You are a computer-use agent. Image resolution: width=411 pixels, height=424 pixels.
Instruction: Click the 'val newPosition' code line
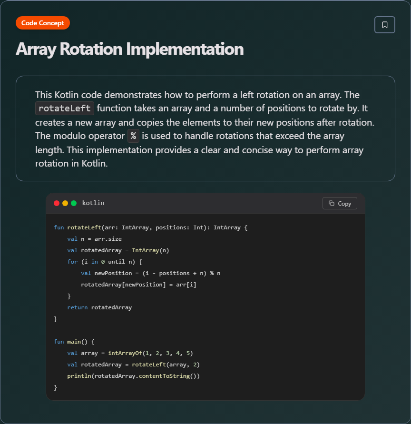pyautogui.click(x=151, y=273)
